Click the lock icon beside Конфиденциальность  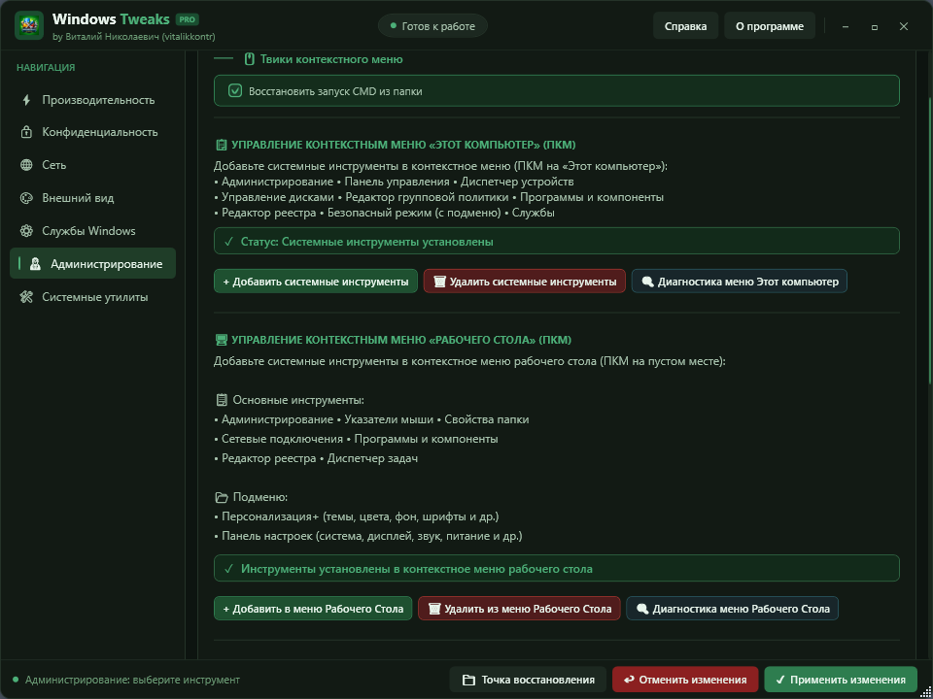pyautogui.click(x=26, y=132)
